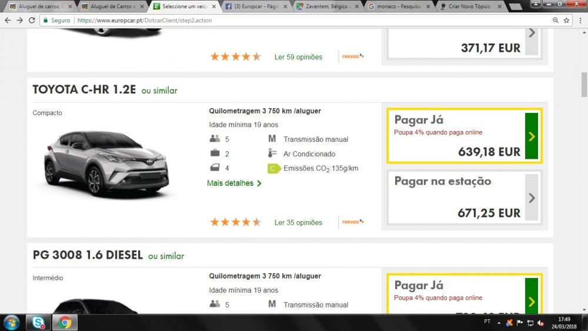Open the Chrome three-dot menu
The image size is (588, 331).
[x=580, y=20]
